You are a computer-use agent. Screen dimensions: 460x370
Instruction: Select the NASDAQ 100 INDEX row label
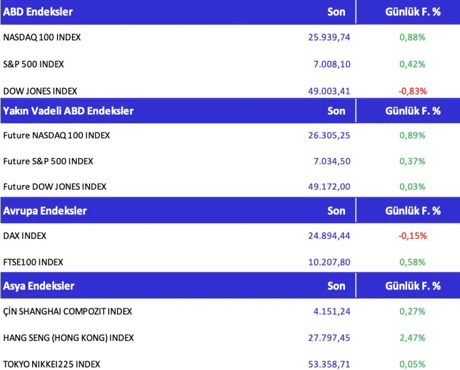[42, 37]
